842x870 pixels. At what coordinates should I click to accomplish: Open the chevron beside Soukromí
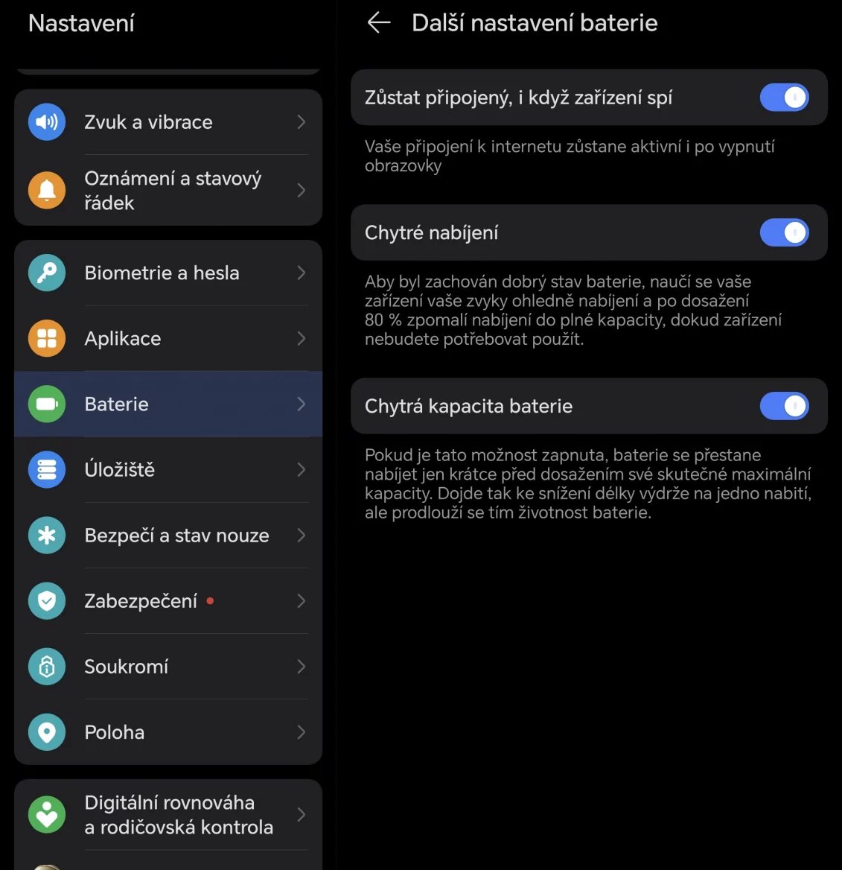click(x=302, y=667)
